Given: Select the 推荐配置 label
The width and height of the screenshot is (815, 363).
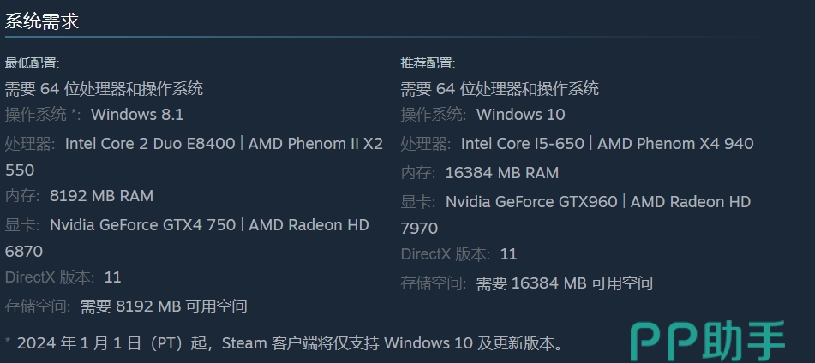Looking at the screenshot, I should click(x=428, y=63).
